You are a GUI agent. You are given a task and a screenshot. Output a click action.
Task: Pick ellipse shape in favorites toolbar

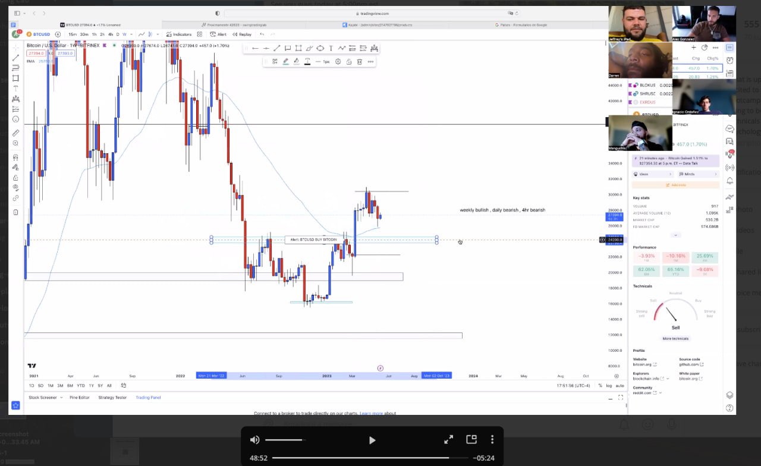pyautogui.click(x=320, y=48)
